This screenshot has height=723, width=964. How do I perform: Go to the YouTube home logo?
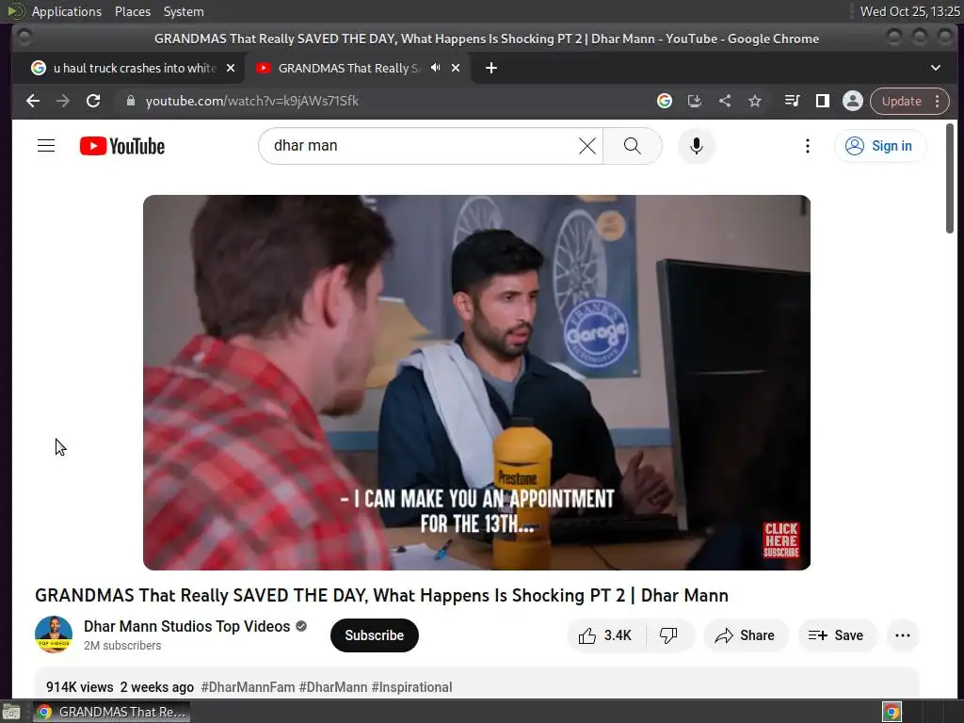point(122,146)
